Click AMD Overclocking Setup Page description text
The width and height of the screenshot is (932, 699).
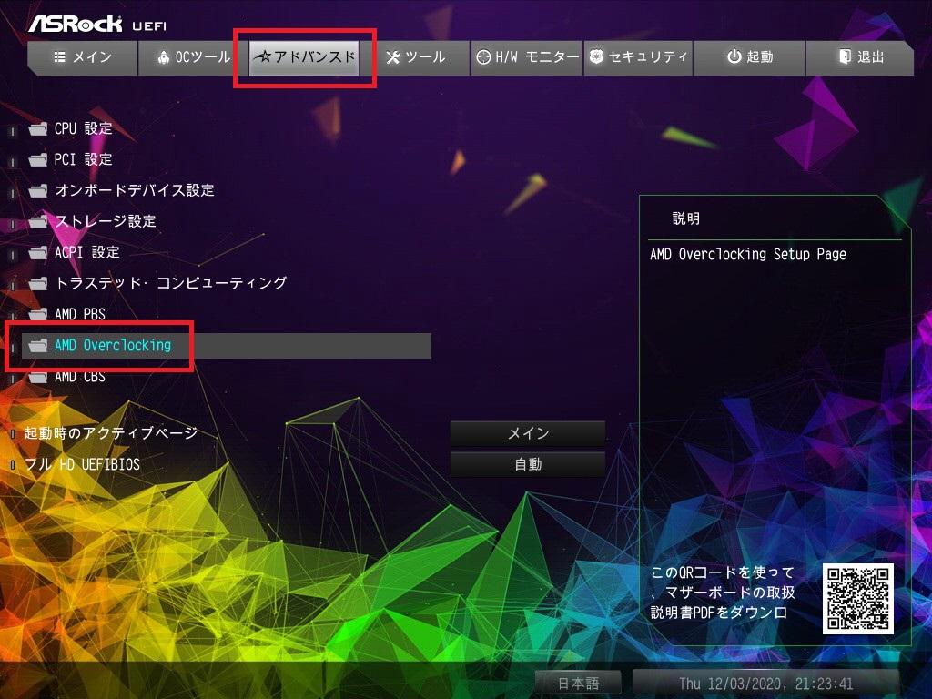click(x=748, y=255)
